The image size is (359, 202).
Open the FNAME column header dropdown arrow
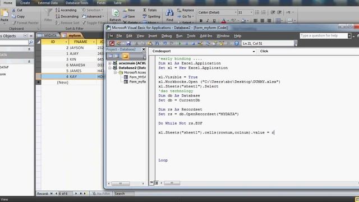(94, 42)
